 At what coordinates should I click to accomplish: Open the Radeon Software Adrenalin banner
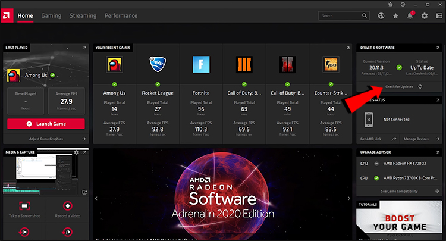(223, 195)
